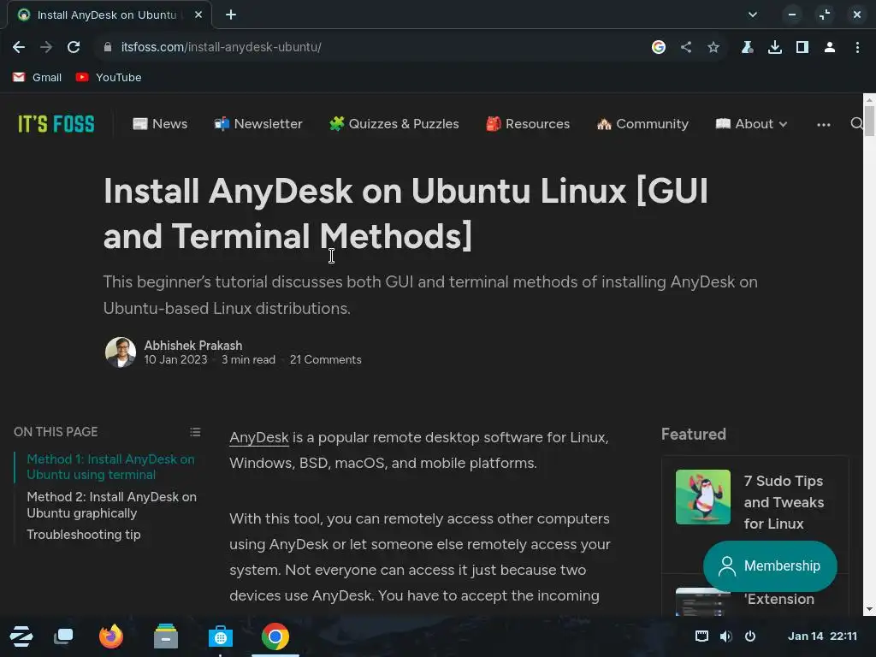Open tab search dropdown arrow
876x657 pixels.
(753, 15)
